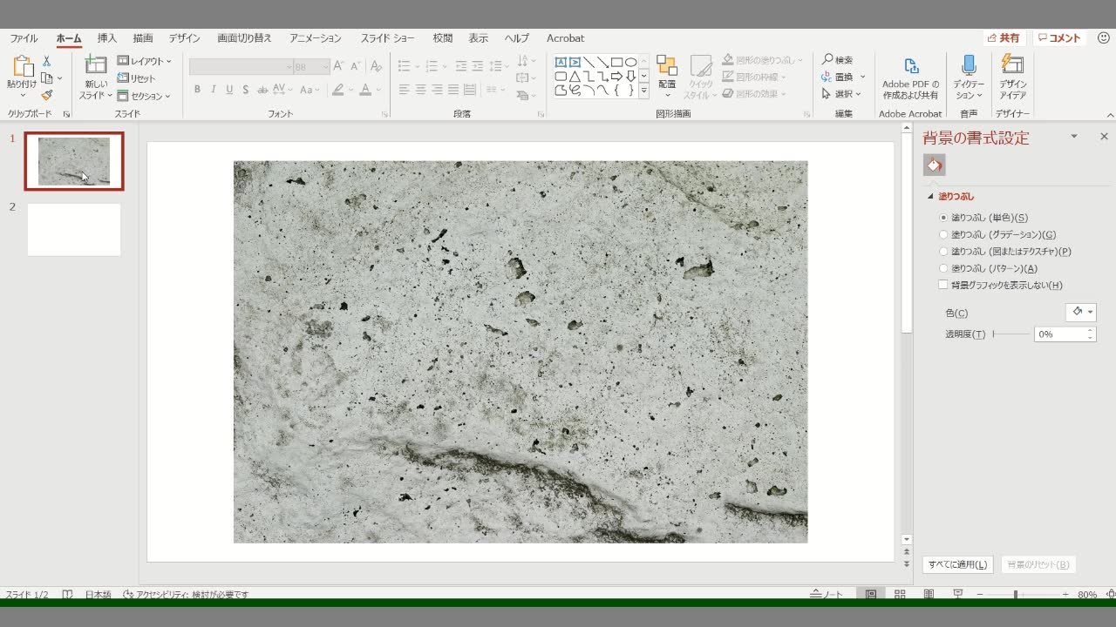This screenshot has width=1116, height=627.
Task: Click the 80% zoom level
Action: [1087, 595]
